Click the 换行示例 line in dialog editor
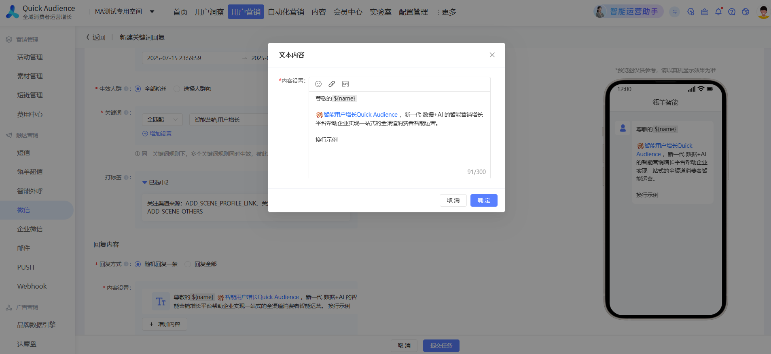 [326, 140]
